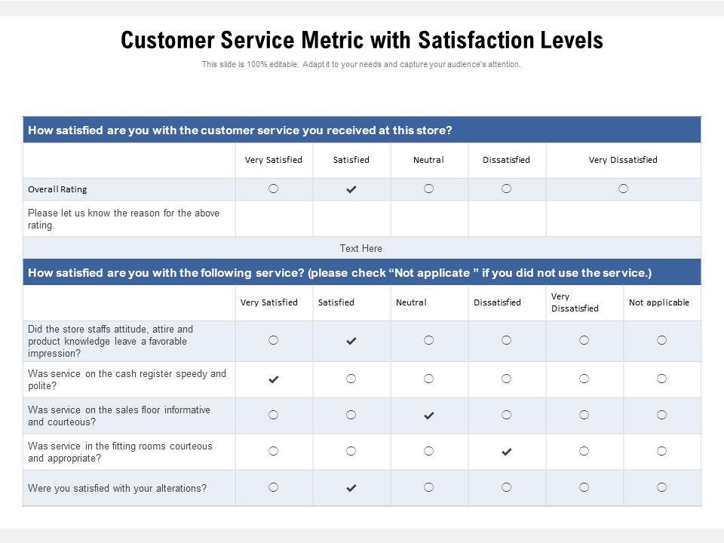
Task: Choose Very Satisfied for store staff attitude
Action: [x=274, y=341]
